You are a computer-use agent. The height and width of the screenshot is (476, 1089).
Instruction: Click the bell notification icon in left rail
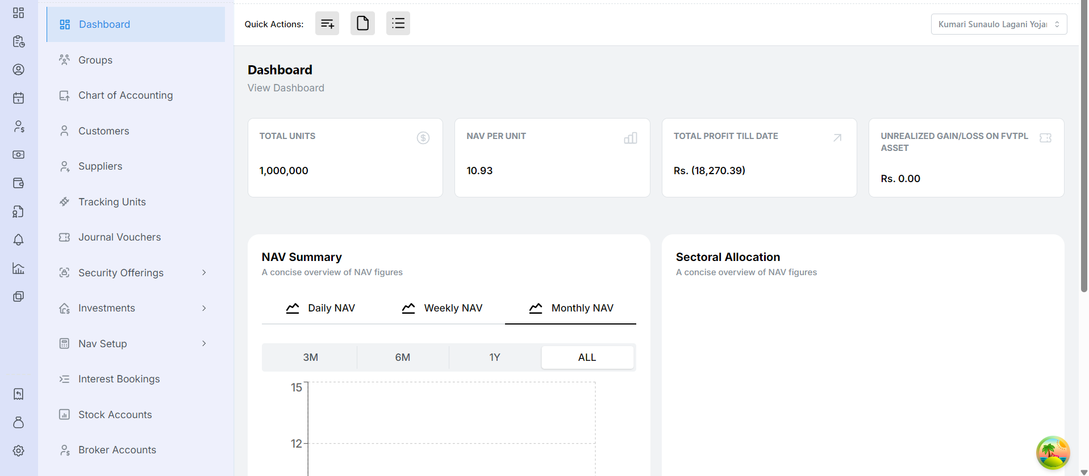[19, 240]
